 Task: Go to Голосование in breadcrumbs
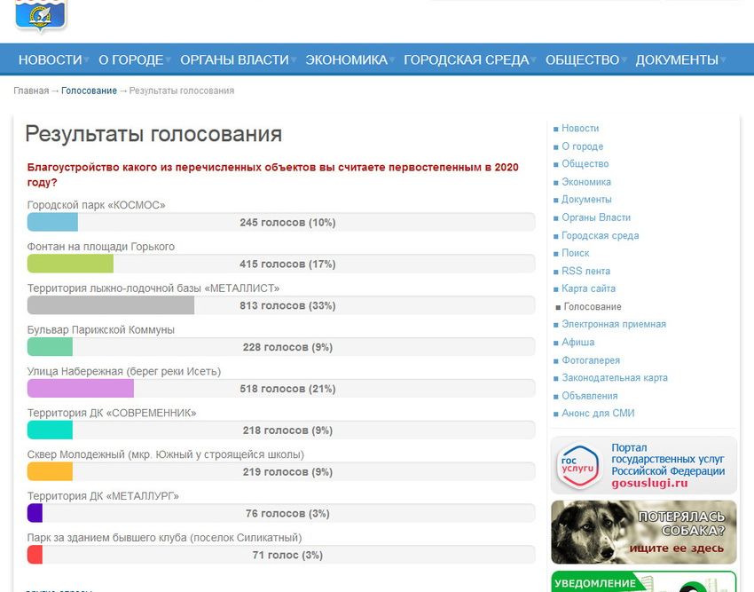coord(89,91)
